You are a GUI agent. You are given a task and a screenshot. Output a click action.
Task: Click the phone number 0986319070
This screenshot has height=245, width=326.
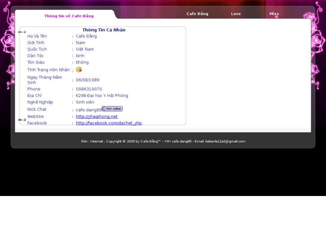(x=89, y=89)
